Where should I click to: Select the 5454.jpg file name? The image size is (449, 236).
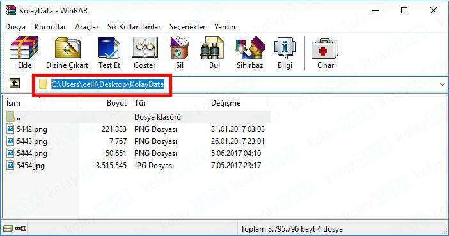pos(31,166)
